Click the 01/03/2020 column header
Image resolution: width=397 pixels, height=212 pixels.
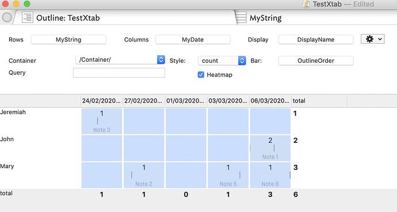(186, 101)
